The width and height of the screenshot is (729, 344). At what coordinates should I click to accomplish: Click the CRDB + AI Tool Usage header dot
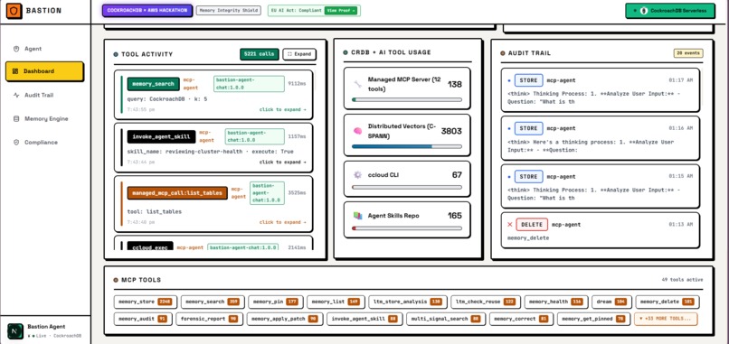coord(346,52)
